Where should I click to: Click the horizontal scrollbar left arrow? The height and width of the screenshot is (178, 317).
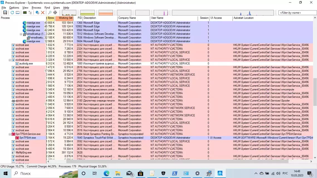(48, 161)
